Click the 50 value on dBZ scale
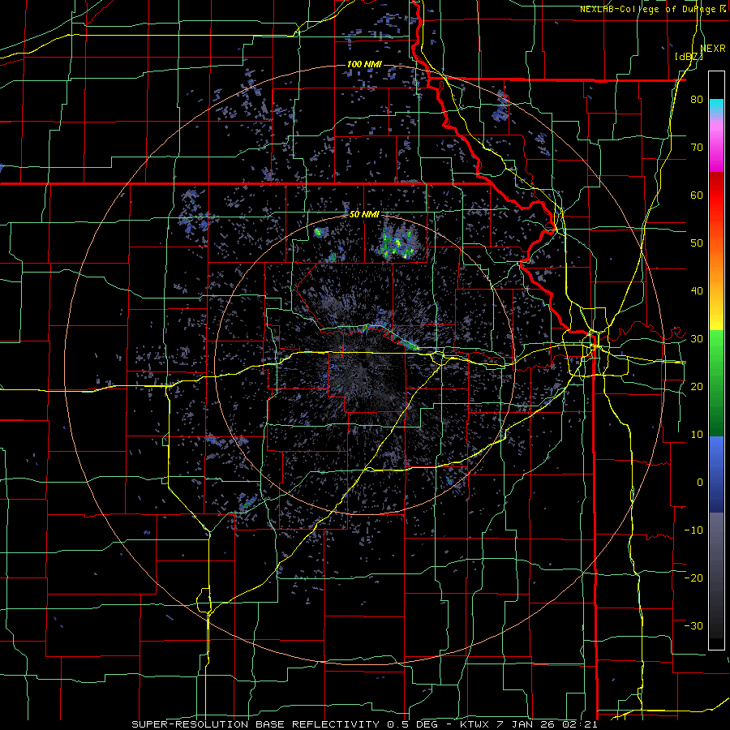This screenshot has height=730, width=730. [697, 243]
